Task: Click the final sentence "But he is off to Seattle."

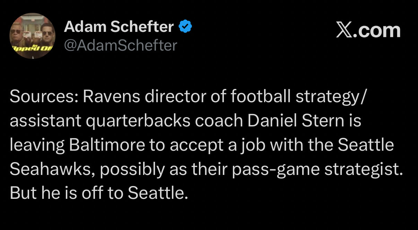Action: [x=99, y=193]
